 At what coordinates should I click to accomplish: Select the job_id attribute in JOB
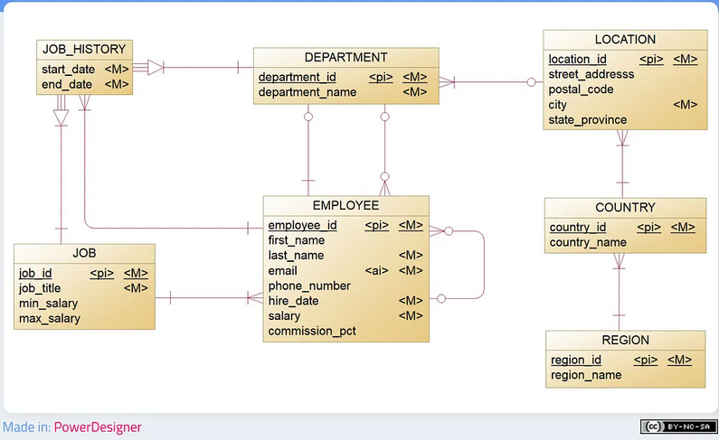(x=35, y=273)
